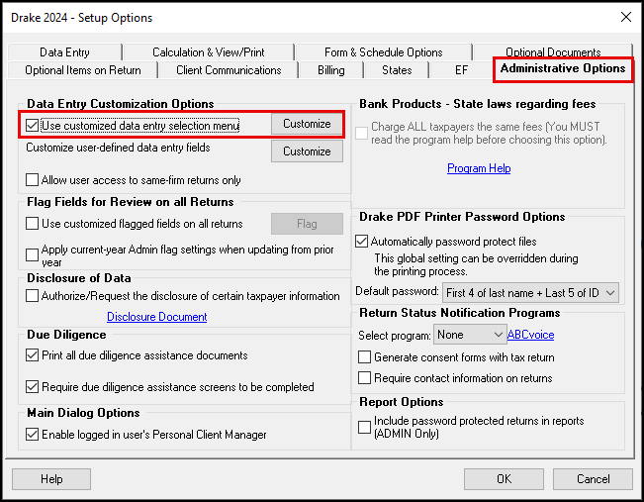Check Use customized flagged fields on all returns
The image size is (644, 502).
32,223
